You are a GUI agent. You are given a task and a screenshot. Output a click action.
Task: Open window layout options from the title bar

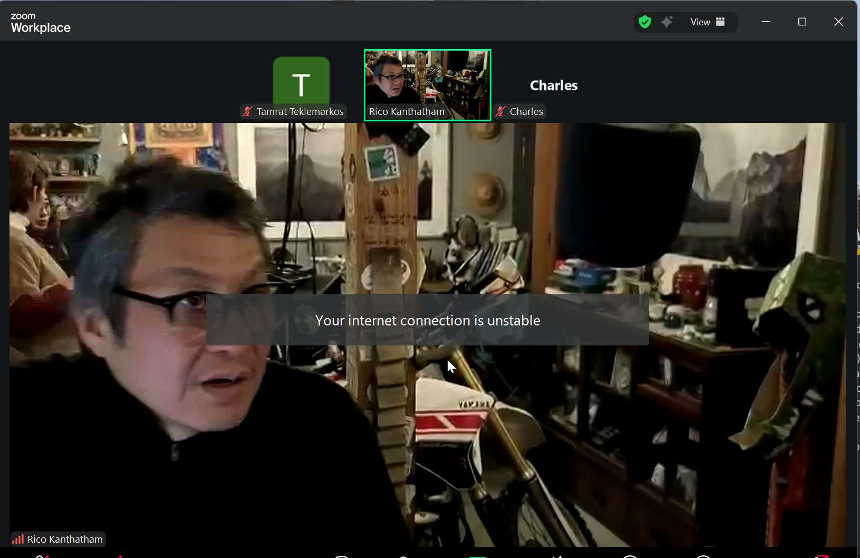point(803,22)
